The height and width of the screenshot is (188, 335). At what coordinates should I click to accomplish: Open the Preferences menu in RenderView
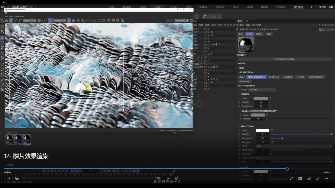click(x=19, y=16)
